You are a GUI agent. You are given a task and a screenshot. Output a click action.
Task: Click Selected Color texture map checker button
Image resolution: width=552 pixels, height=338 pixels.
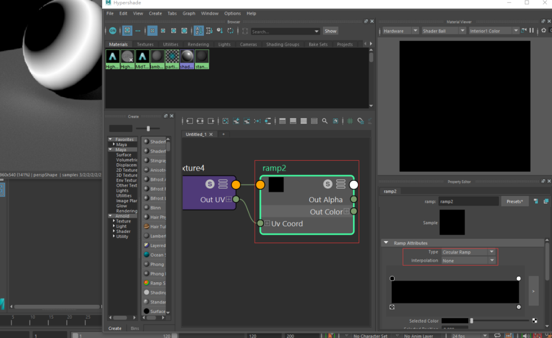(535, 321)
